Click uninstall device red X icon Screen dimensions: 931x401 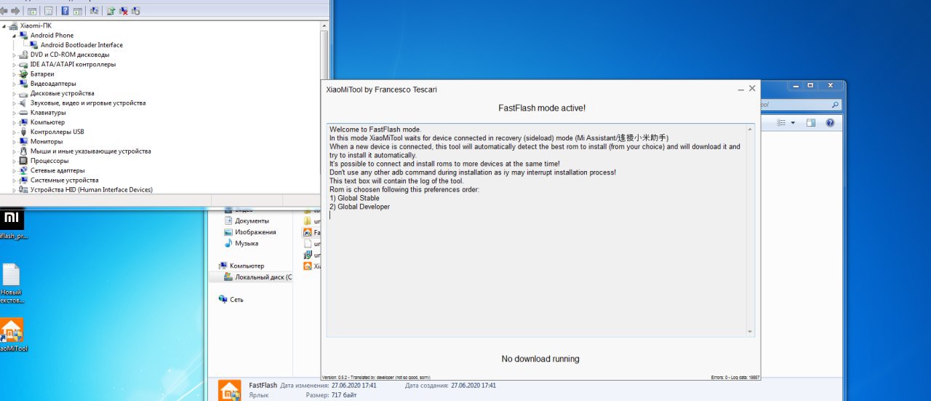click(123, 11)
